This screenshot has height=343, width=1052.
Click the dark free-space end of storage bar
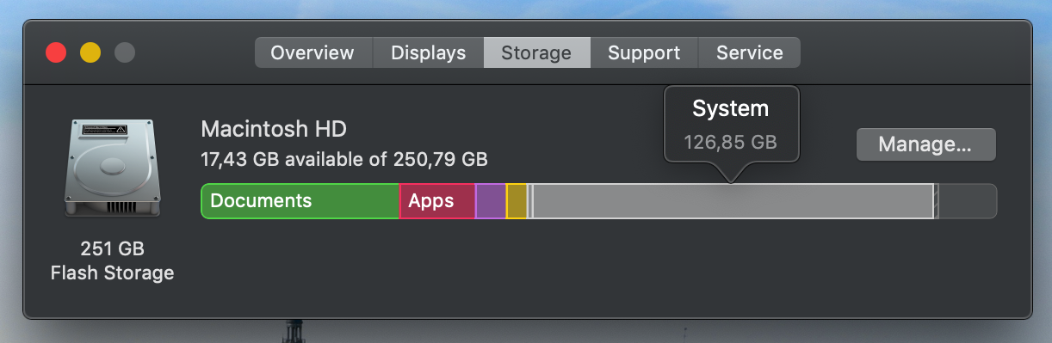click(x=968, y=201)
